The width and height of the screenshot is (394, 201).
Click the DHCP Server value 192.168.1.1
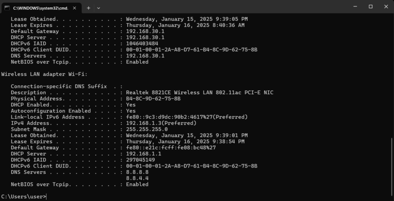click(142, 154)
